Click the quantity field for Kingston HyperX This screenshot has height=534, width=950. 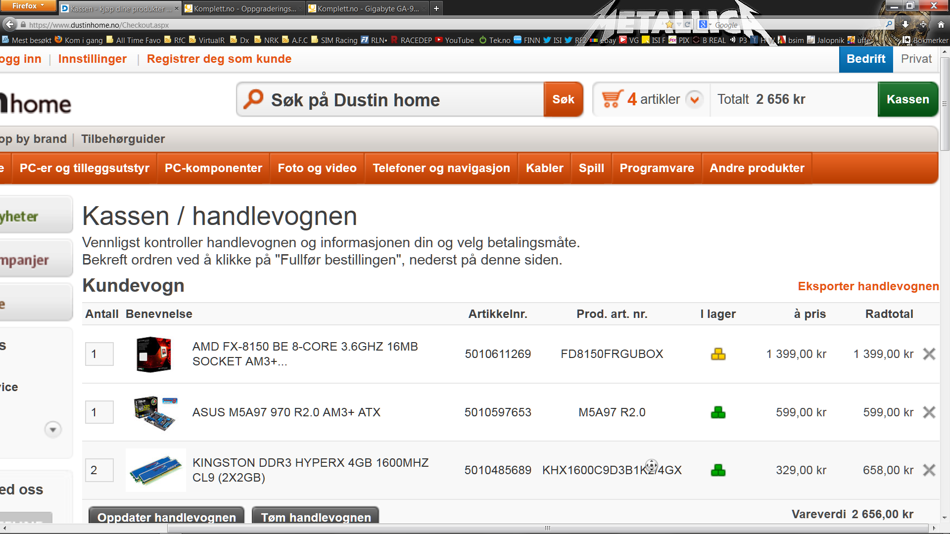coord(99,470)
